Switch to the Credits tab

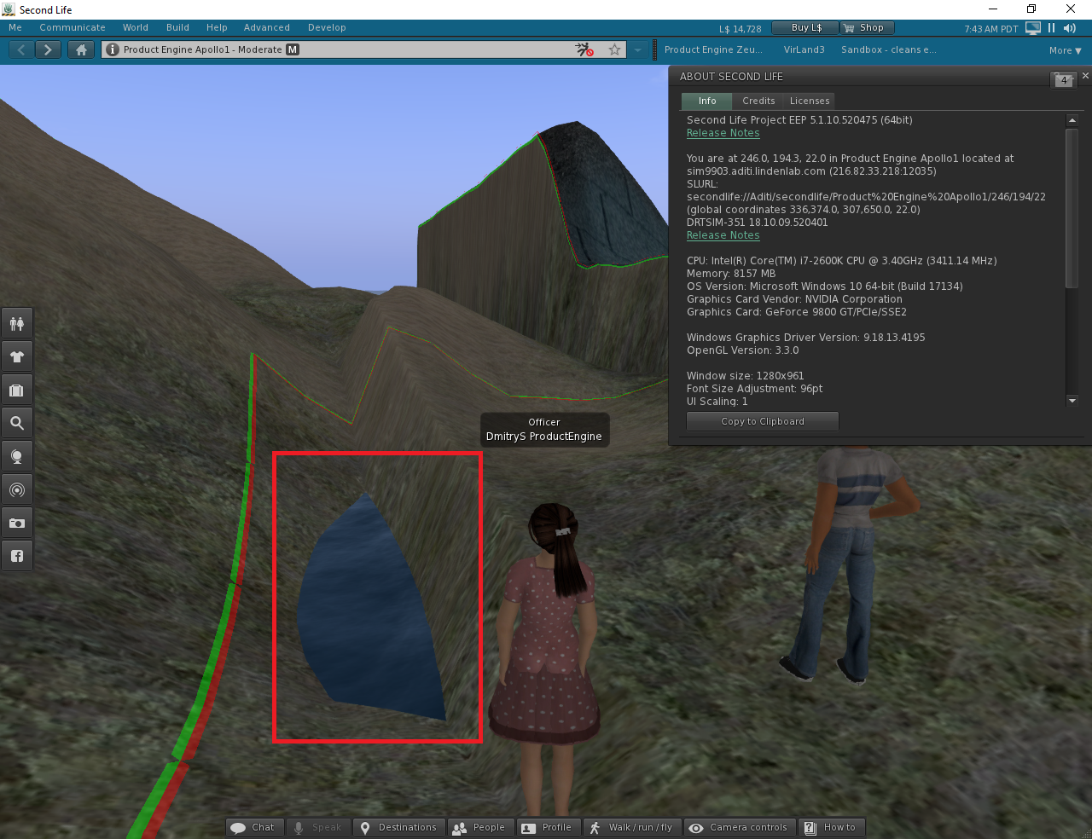point(758,101)
